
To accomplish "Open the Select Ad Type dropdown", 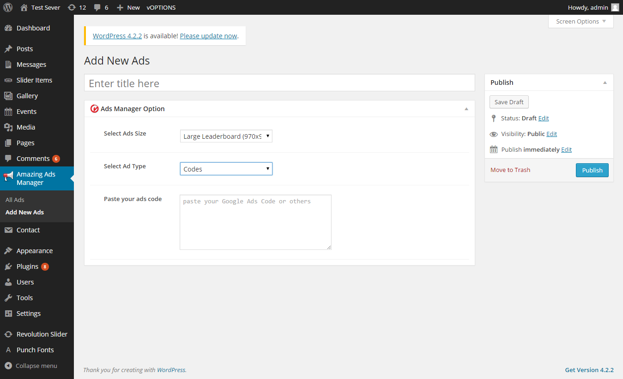I will tap(226, 169).
